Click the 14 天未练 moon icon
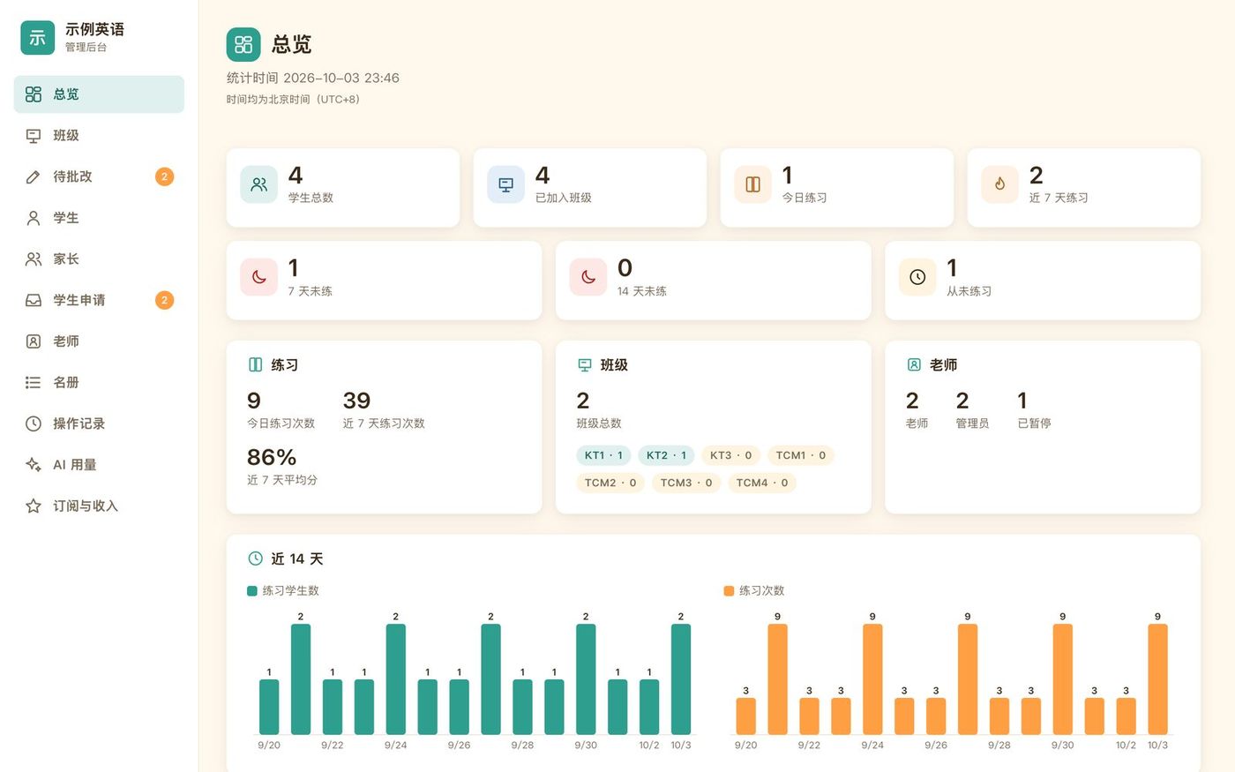1235x772 pixels. tap(588, 277)
